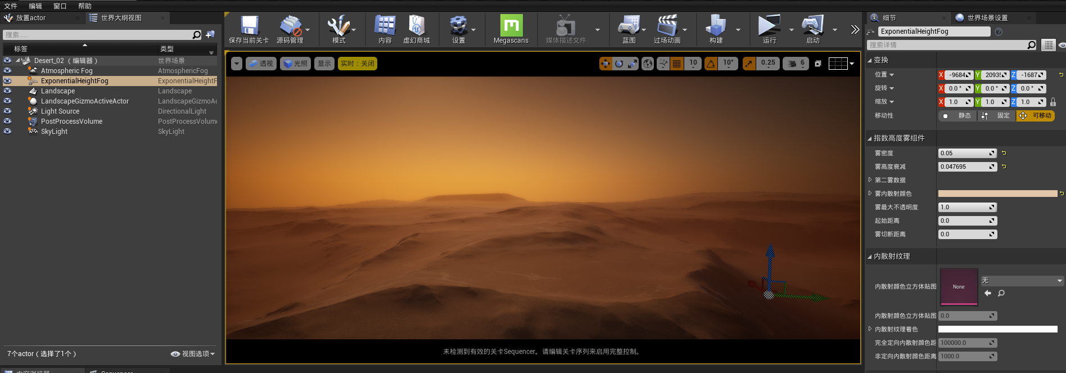Viewport: 1066px width, 373px height.
Task: Select the scale gizmo mode icon
Action: tap(633, 64)
